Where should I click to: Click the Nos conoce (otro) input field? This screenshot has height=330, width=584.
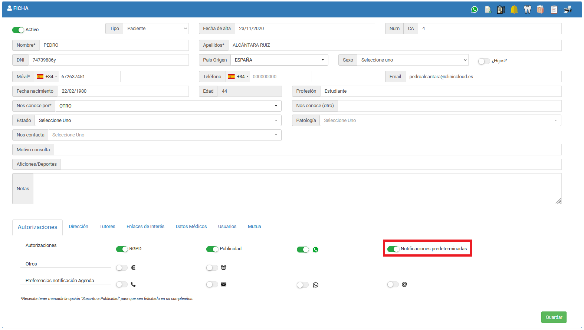(450, 106)
